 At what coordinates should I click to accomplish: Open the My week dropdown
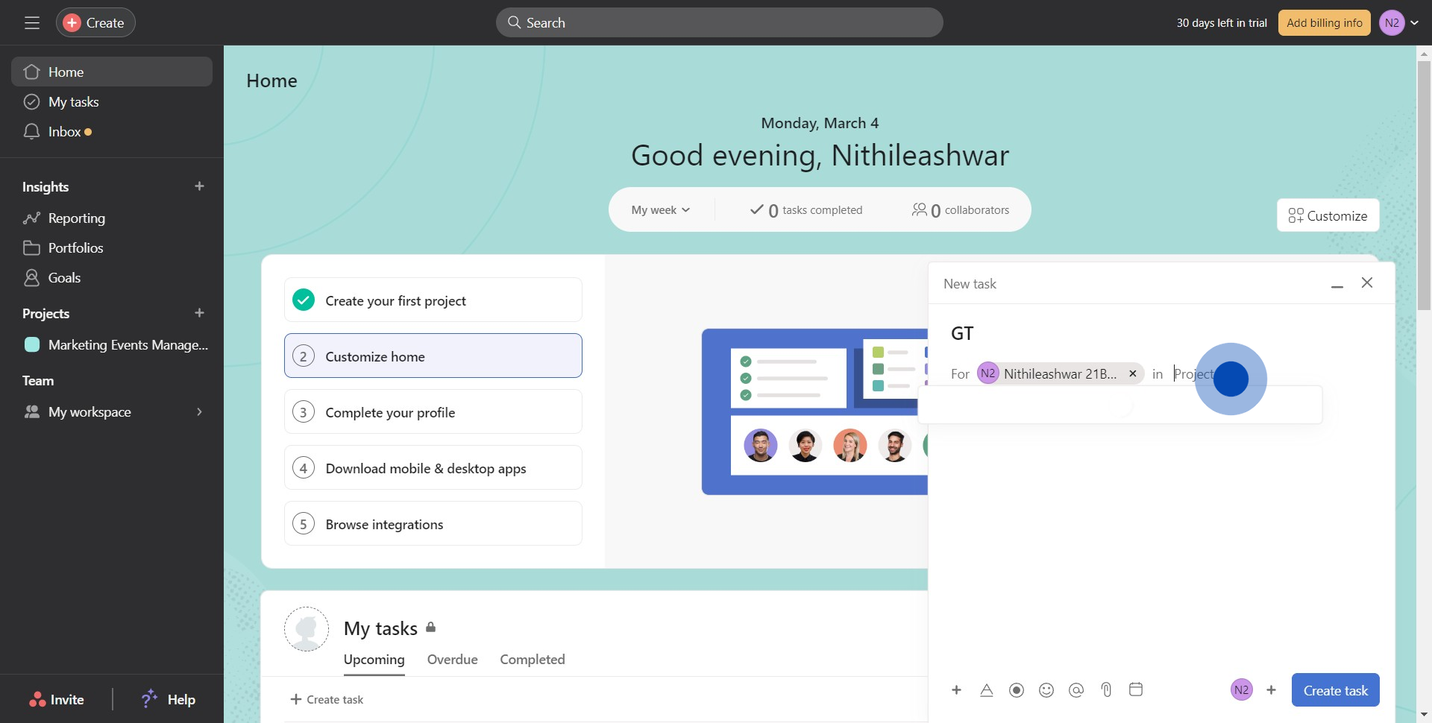tap(660, 210)
